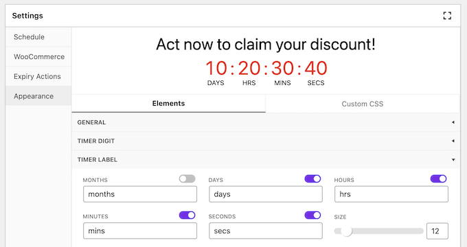Click the 'Settings' panel title

[x=27, y=16]
